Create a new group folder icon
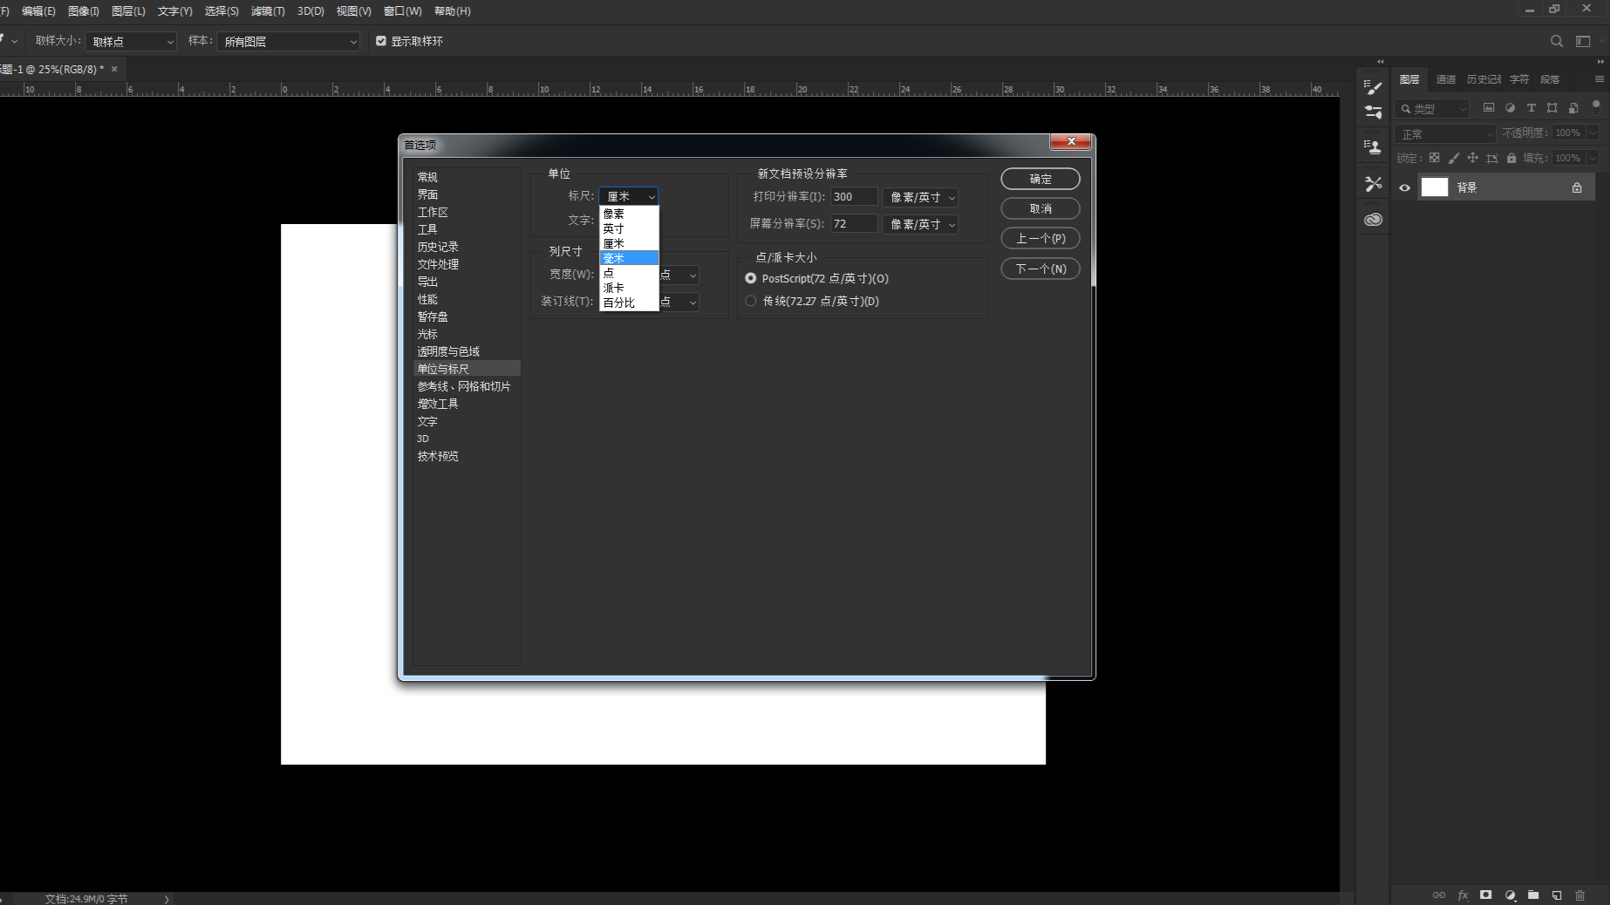 (1533, 895)
